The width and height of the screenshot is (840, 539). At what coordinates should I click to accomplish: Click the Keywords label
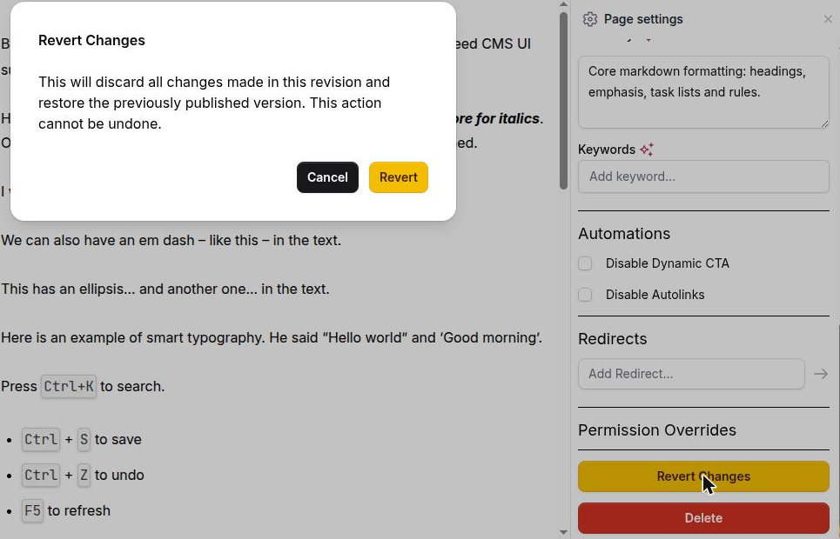[607, 150]
